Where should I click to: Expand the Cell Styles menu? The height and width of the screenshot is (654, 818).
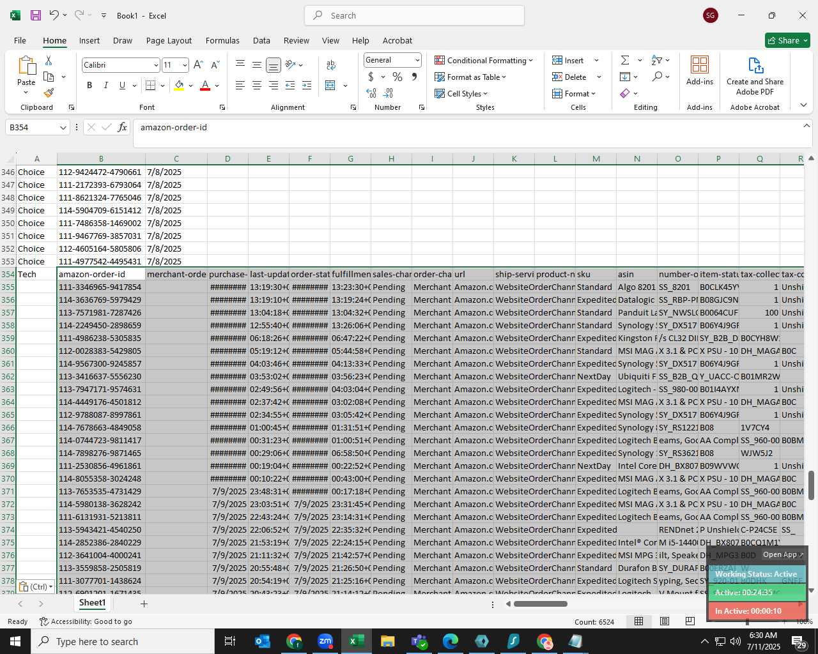[461, 93]
